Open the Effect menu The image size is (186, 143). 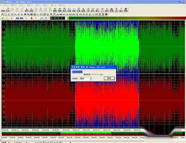[22, 5]
